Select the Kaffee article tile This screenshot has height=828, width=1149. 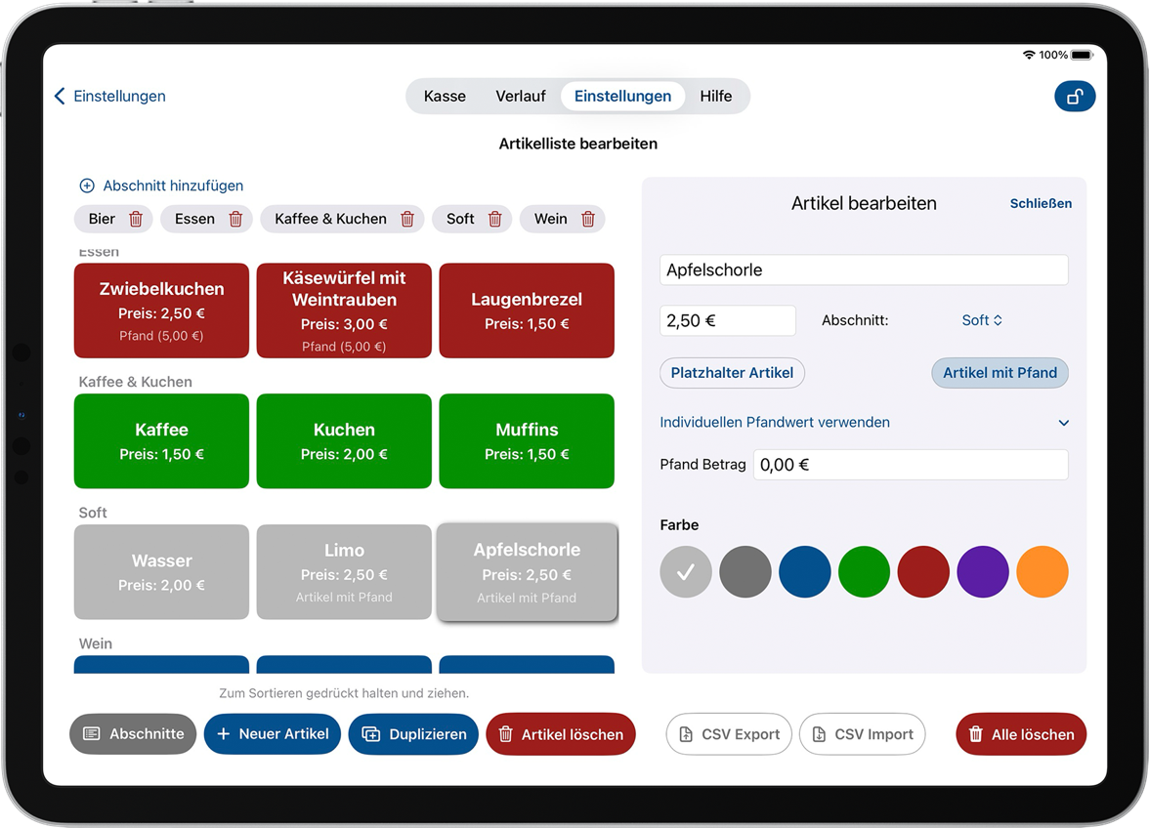coord(161,441)
